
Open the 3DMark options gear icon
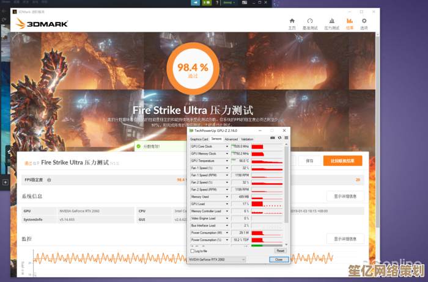coord(364,21)
